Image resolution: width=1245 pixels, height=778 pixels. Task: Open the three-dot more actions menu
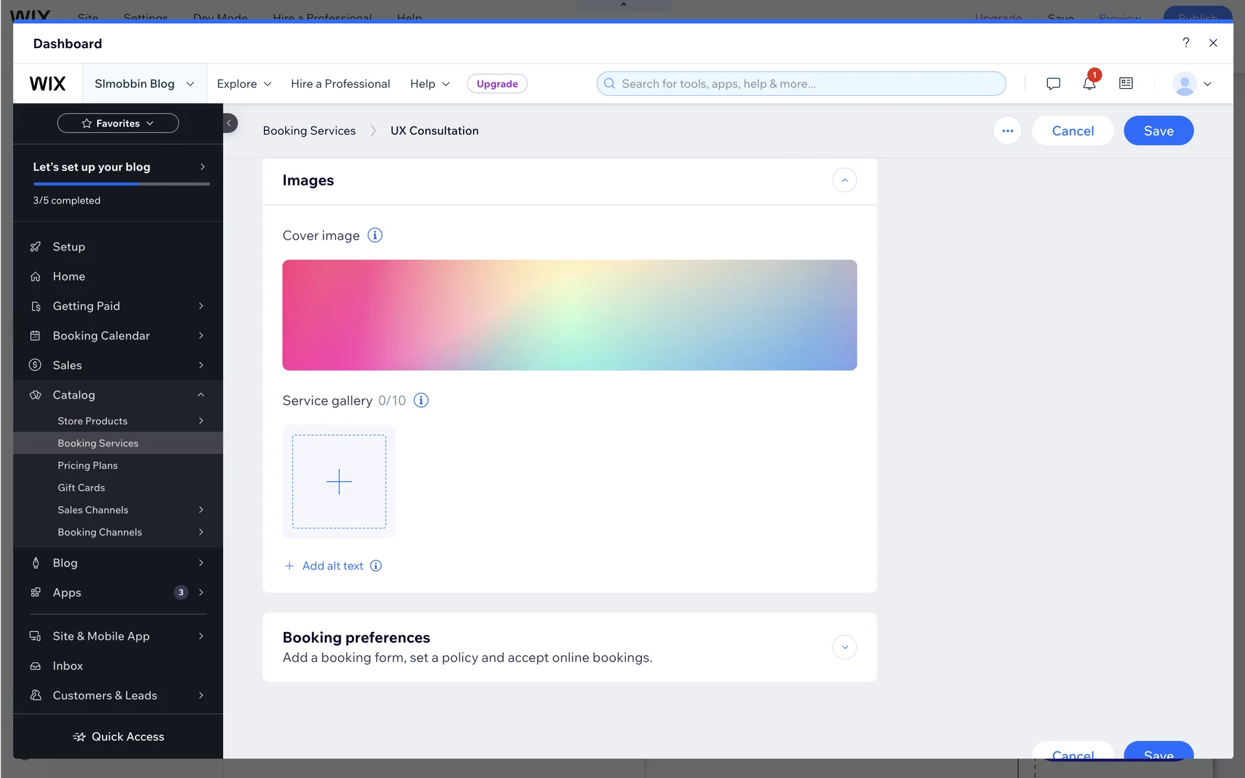coord(1007,131)
